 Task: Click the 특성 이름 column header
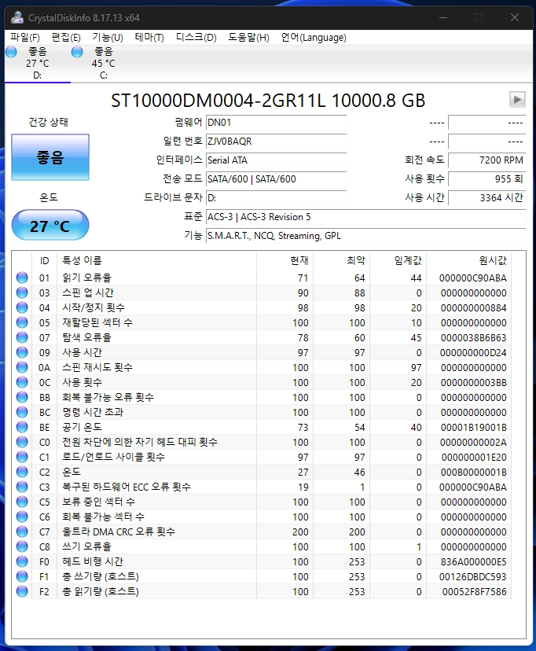coord(157,261)
